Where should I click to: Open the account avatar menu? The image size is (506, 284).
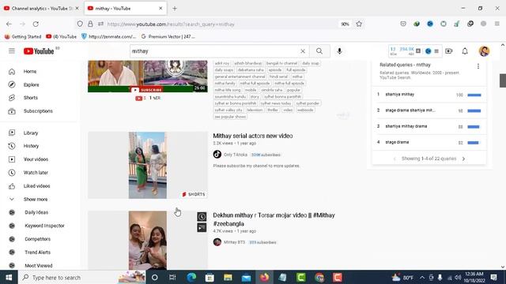[x=484, y=50]
